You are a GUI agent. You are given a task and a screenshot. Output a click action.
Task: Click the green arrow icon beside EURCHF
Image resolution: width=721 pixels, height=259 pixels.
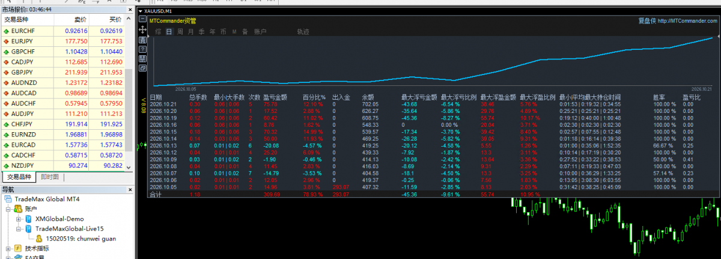click(6, 31)
